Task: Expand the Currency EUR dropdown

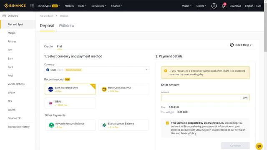Action: pos(97,70)
